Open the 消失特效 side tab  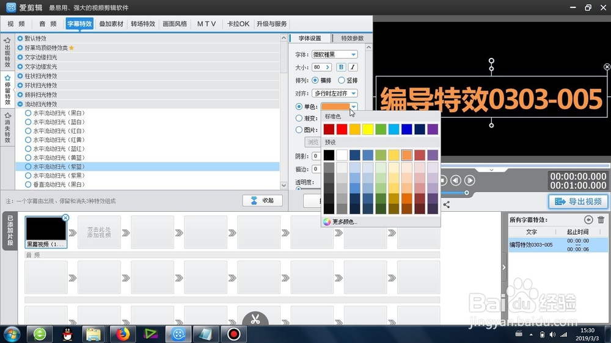(x=7, y=128)
